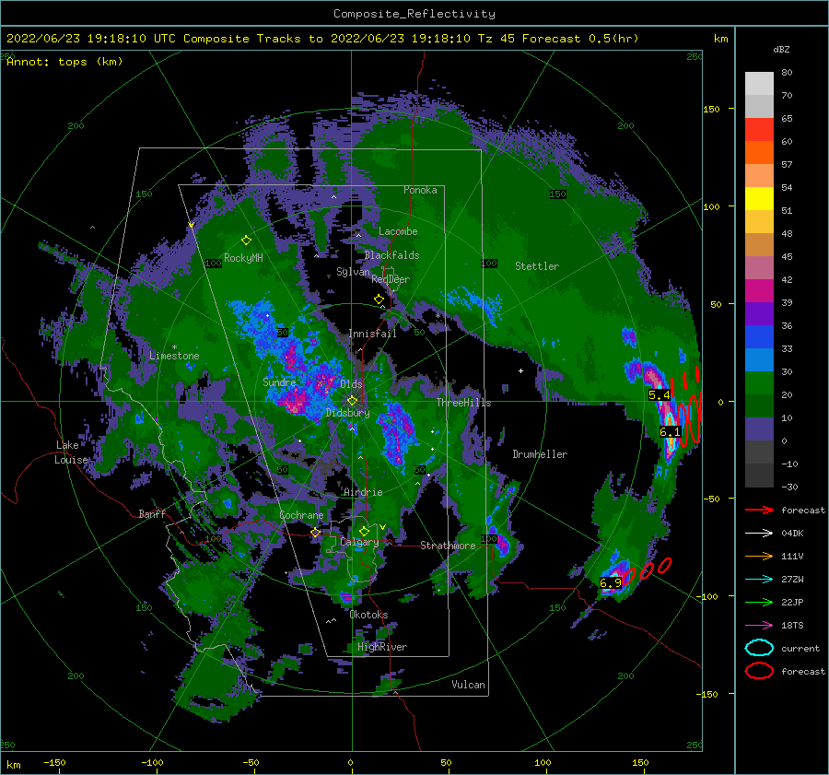This screenshot has height=775, width=829.
Task: Pick the green 20-30 dBZ swatch
Action: (759, 383)
